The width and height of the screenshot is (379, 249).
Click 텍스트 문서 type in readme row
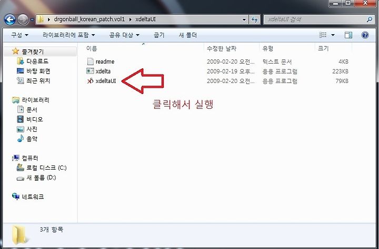[x=277, y=61]
